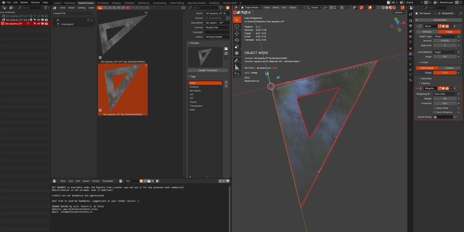
Task: Click the load preview folder icon
Action: pos(226,49)
